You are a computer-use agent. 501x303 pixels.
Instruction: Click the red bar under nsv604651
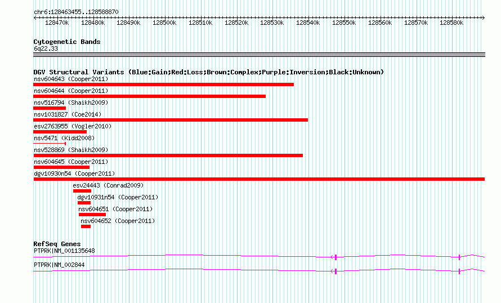tap(92, 215)
